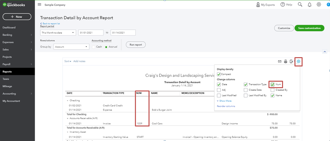Enable the Create Date column

pyautogui.click(x=245, y=90)
